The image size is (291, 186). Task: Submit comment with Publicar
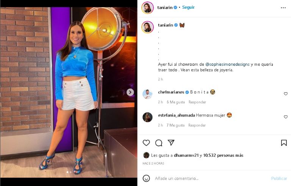point(279,178)
